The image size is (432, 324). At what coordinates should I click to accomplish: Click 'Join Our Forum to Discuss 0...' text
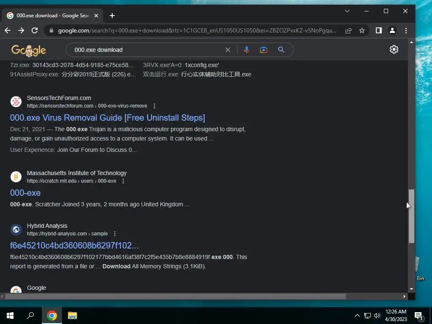pyautogui.click(x=97, y=150)
